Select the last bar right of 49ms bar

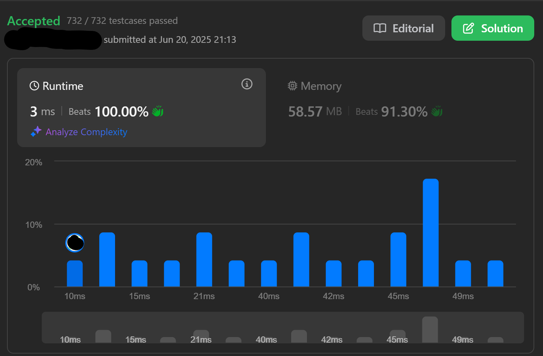(495, 273)
